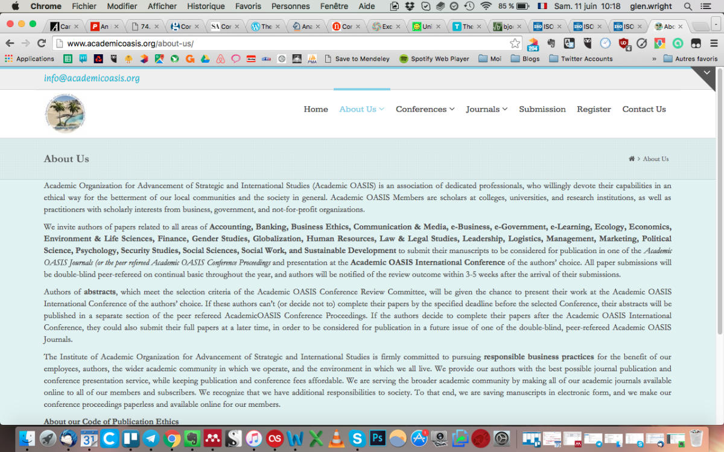
Task: Open the Fichier menu
Action: click(x=84, y=6)
